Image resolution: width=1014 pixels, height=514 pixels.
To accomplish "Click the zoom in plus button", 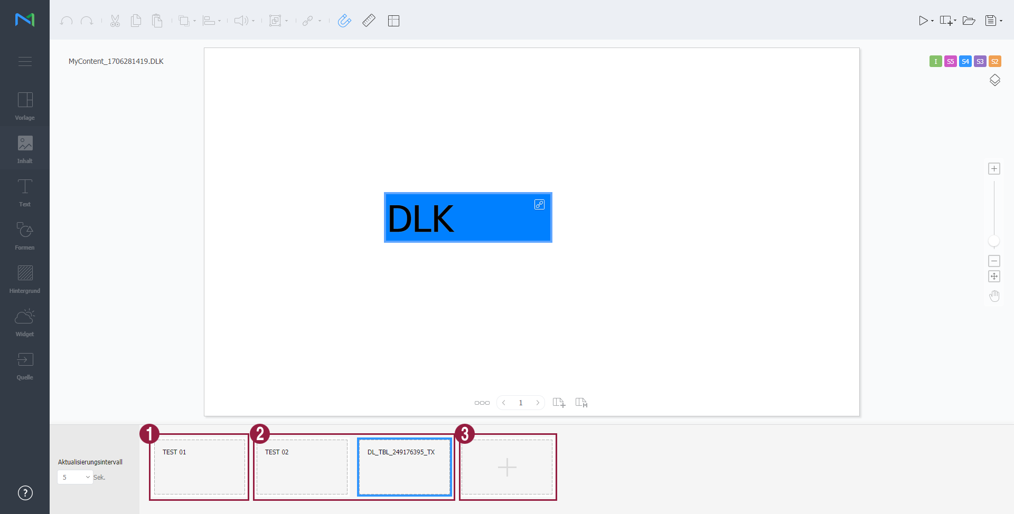I will coord(994,169).
